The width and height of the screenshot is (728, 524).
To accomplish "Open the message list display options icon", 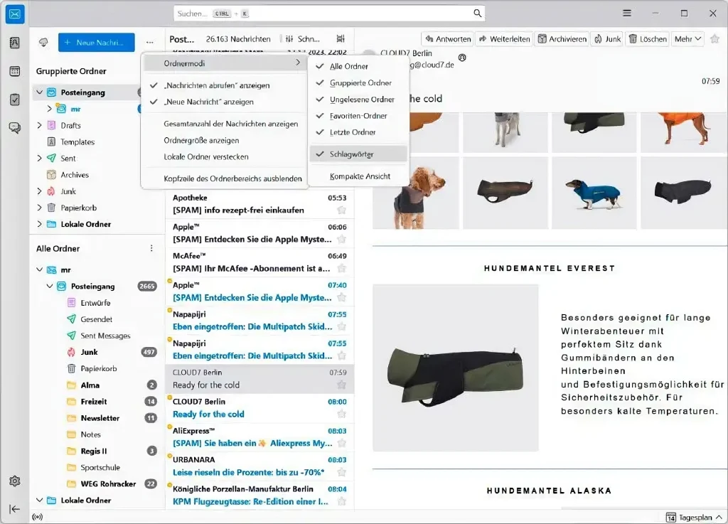I will [x=342, y=38].
